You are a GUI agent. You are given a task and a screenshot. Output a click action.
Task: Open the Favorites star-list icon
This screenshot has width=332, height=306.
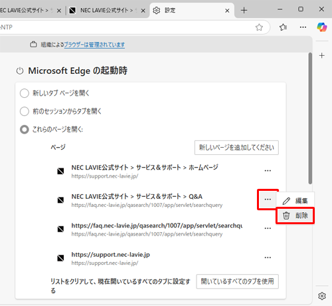[x=283, y=27]
